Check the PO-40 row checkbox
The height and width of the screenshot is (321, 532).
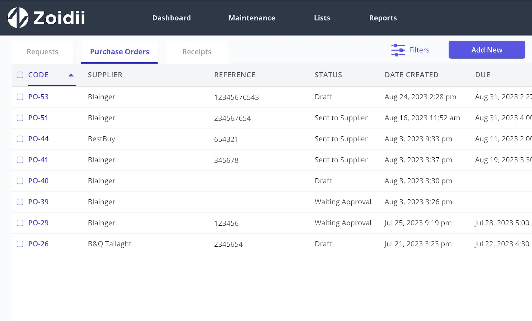[x=20, y=181]
